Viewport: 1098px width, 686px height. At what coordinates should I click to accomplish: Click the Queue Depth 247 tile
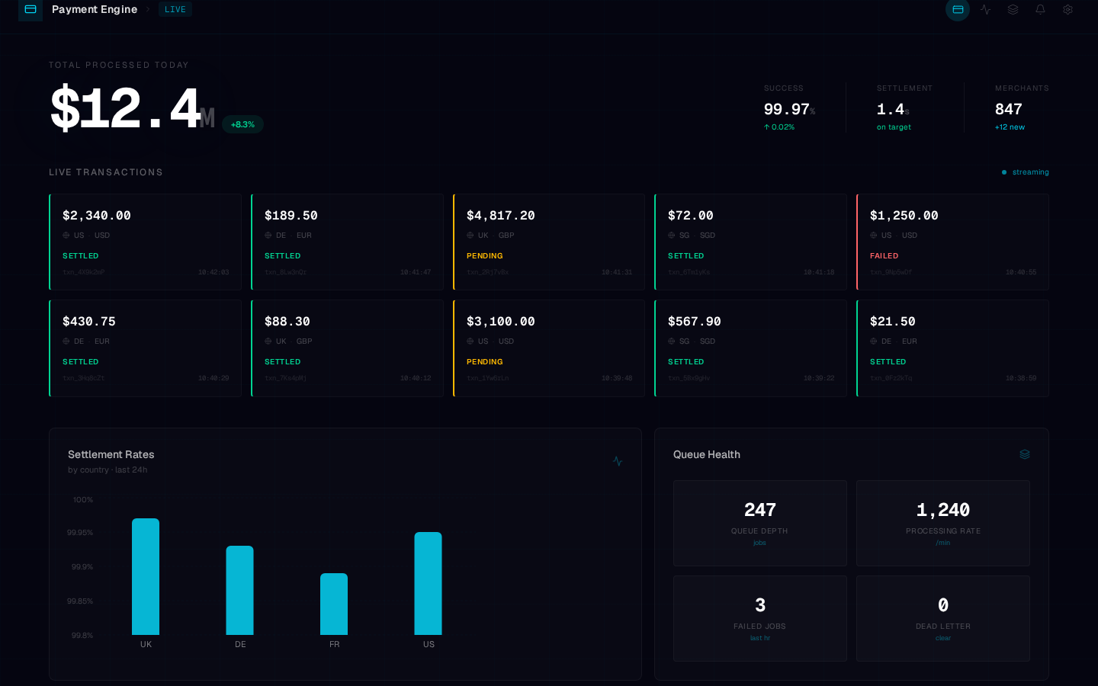(759, 523)
